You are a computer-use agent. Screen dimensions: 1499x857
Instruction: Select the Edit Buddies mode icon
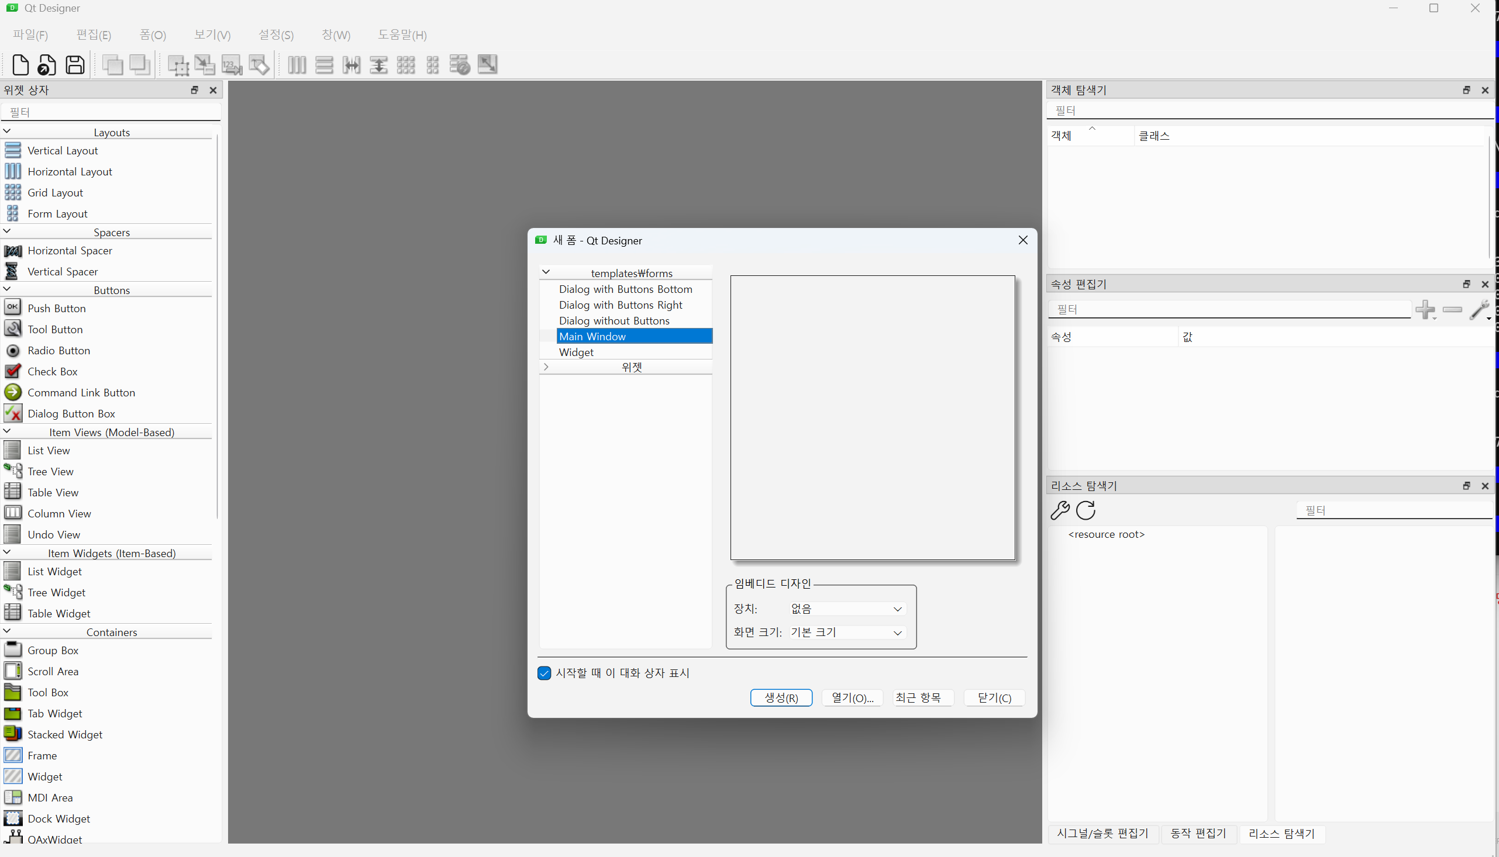(259, 65)
